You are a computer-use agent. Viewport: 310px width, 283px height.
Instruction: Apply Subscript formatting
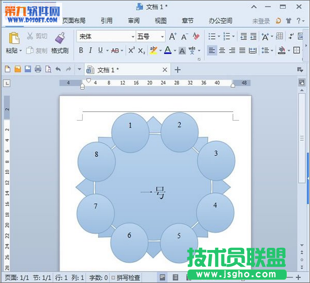[141, 51]
